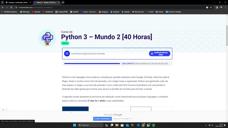Click the Enviar comentários ad button

[102, 119]
